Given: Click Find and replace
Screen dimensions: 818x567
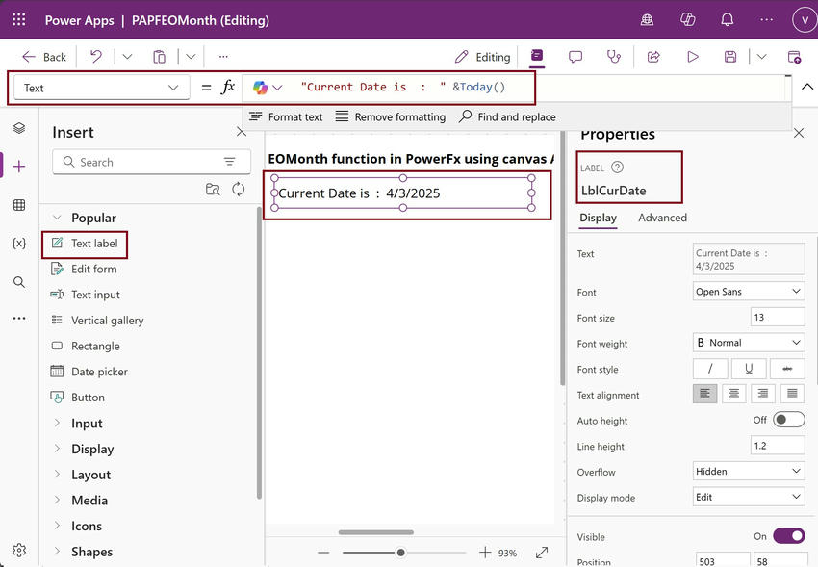Looking at the screenshot, I should pyautogui.click(x=507, y=116).
